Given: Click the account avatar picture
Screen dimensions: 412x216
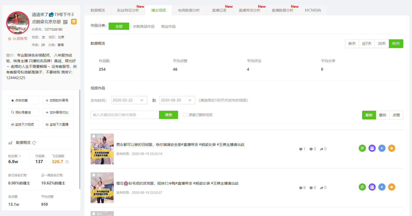Looking at the screenshot, I should coord(18,23).
